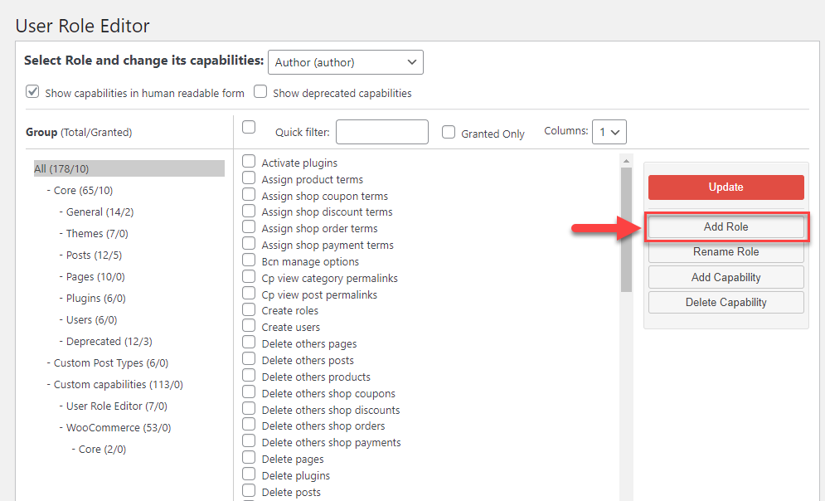Click the Delete Capability button
Screen dimensions: 825x501
point(726,303)
